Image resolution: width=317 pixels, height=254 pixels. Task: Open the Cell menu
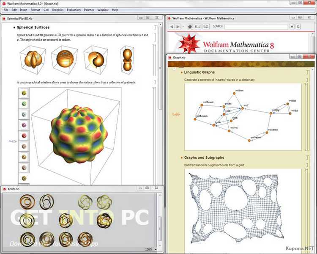[46, 10]
